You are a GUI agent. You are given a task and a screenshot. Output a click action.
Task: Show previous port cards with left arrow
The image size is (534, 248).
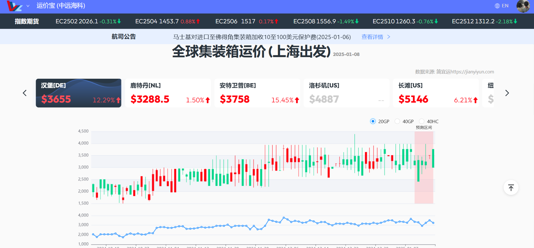[x=25, y=93]
